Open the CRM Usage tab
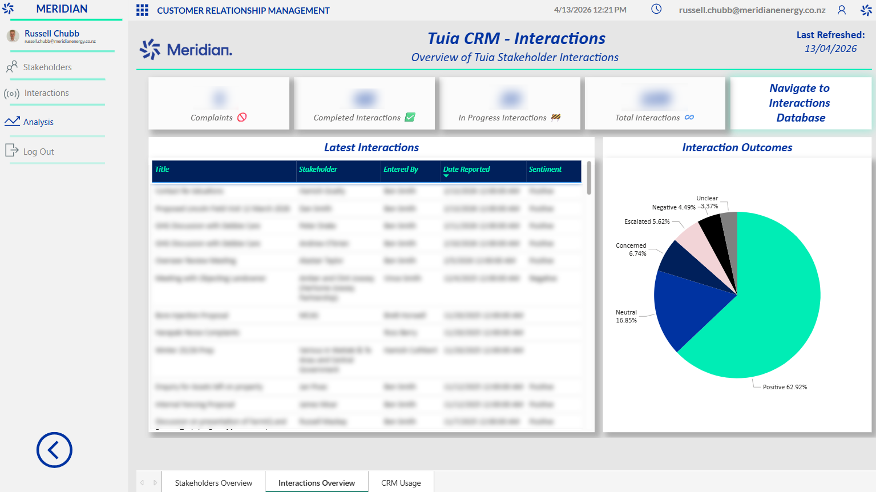The width and height of the screenshot is (876, 492). click(x=401, y=482)
